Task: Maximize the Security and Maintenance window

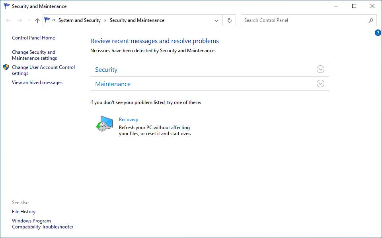Action: (354, 6)
